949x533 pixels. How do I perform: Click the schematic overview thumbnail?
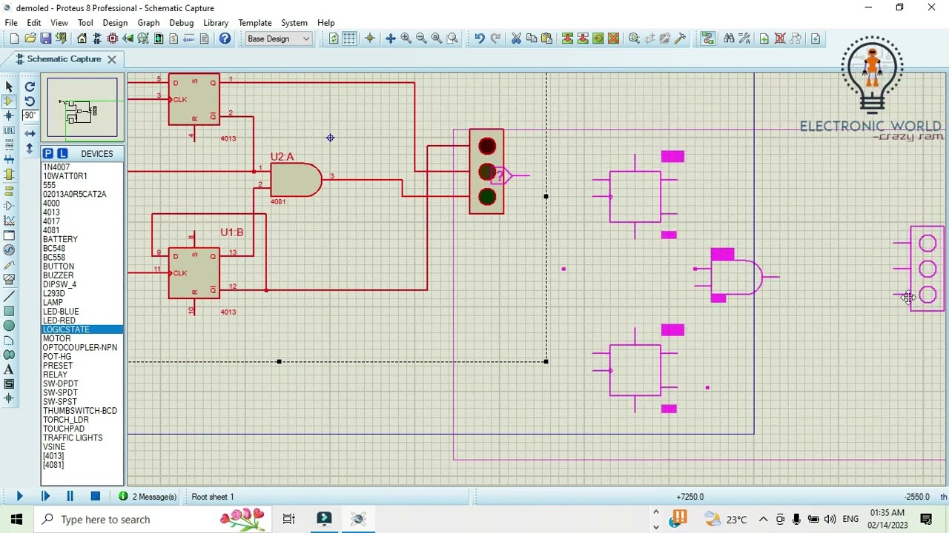82,108
